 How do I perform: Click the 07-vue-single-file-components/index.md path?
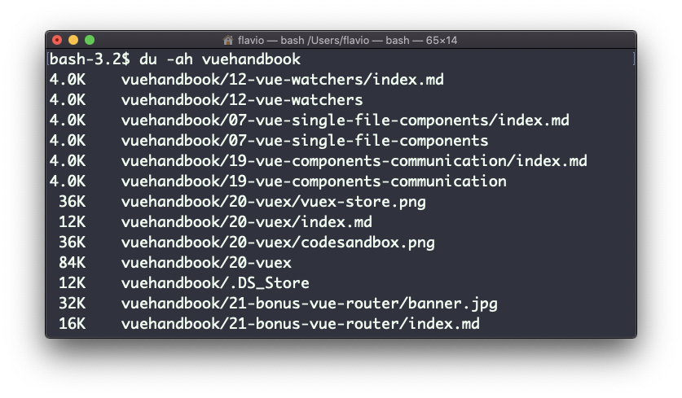pyautogui.click(x=345, y=120)
